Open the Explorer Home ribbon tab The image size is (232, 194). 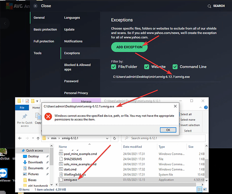[36, 108]
